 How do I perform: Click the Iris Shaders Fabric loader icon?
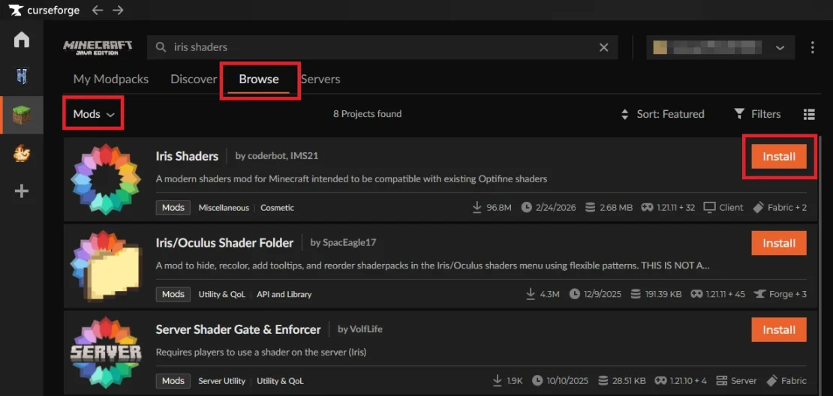(758, 208)
